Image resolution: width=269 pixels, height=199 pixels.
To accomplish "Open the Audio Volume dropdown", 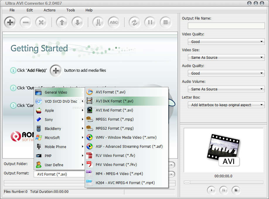I will [226, 89].
